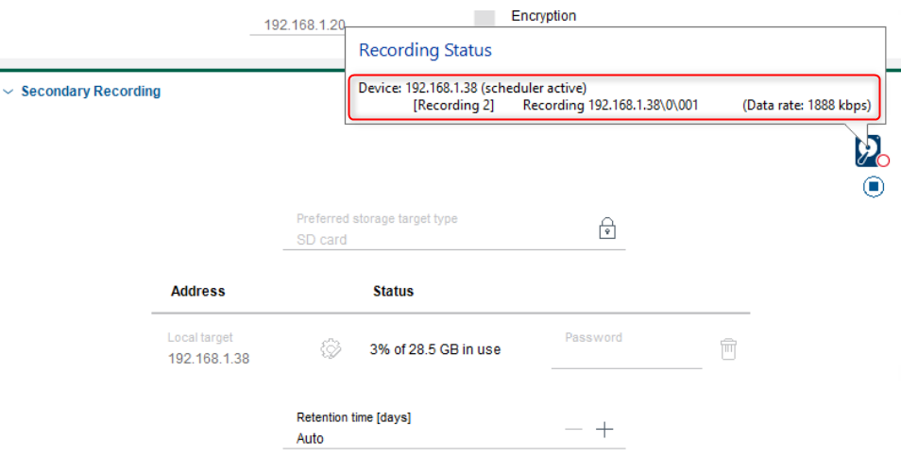Click the Secondary Recording section title
The image size is (901, 457).
(x=91, y=92)
